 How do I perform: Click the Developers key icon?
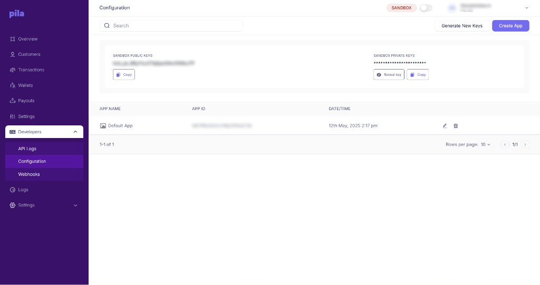[x=13, y=132]
